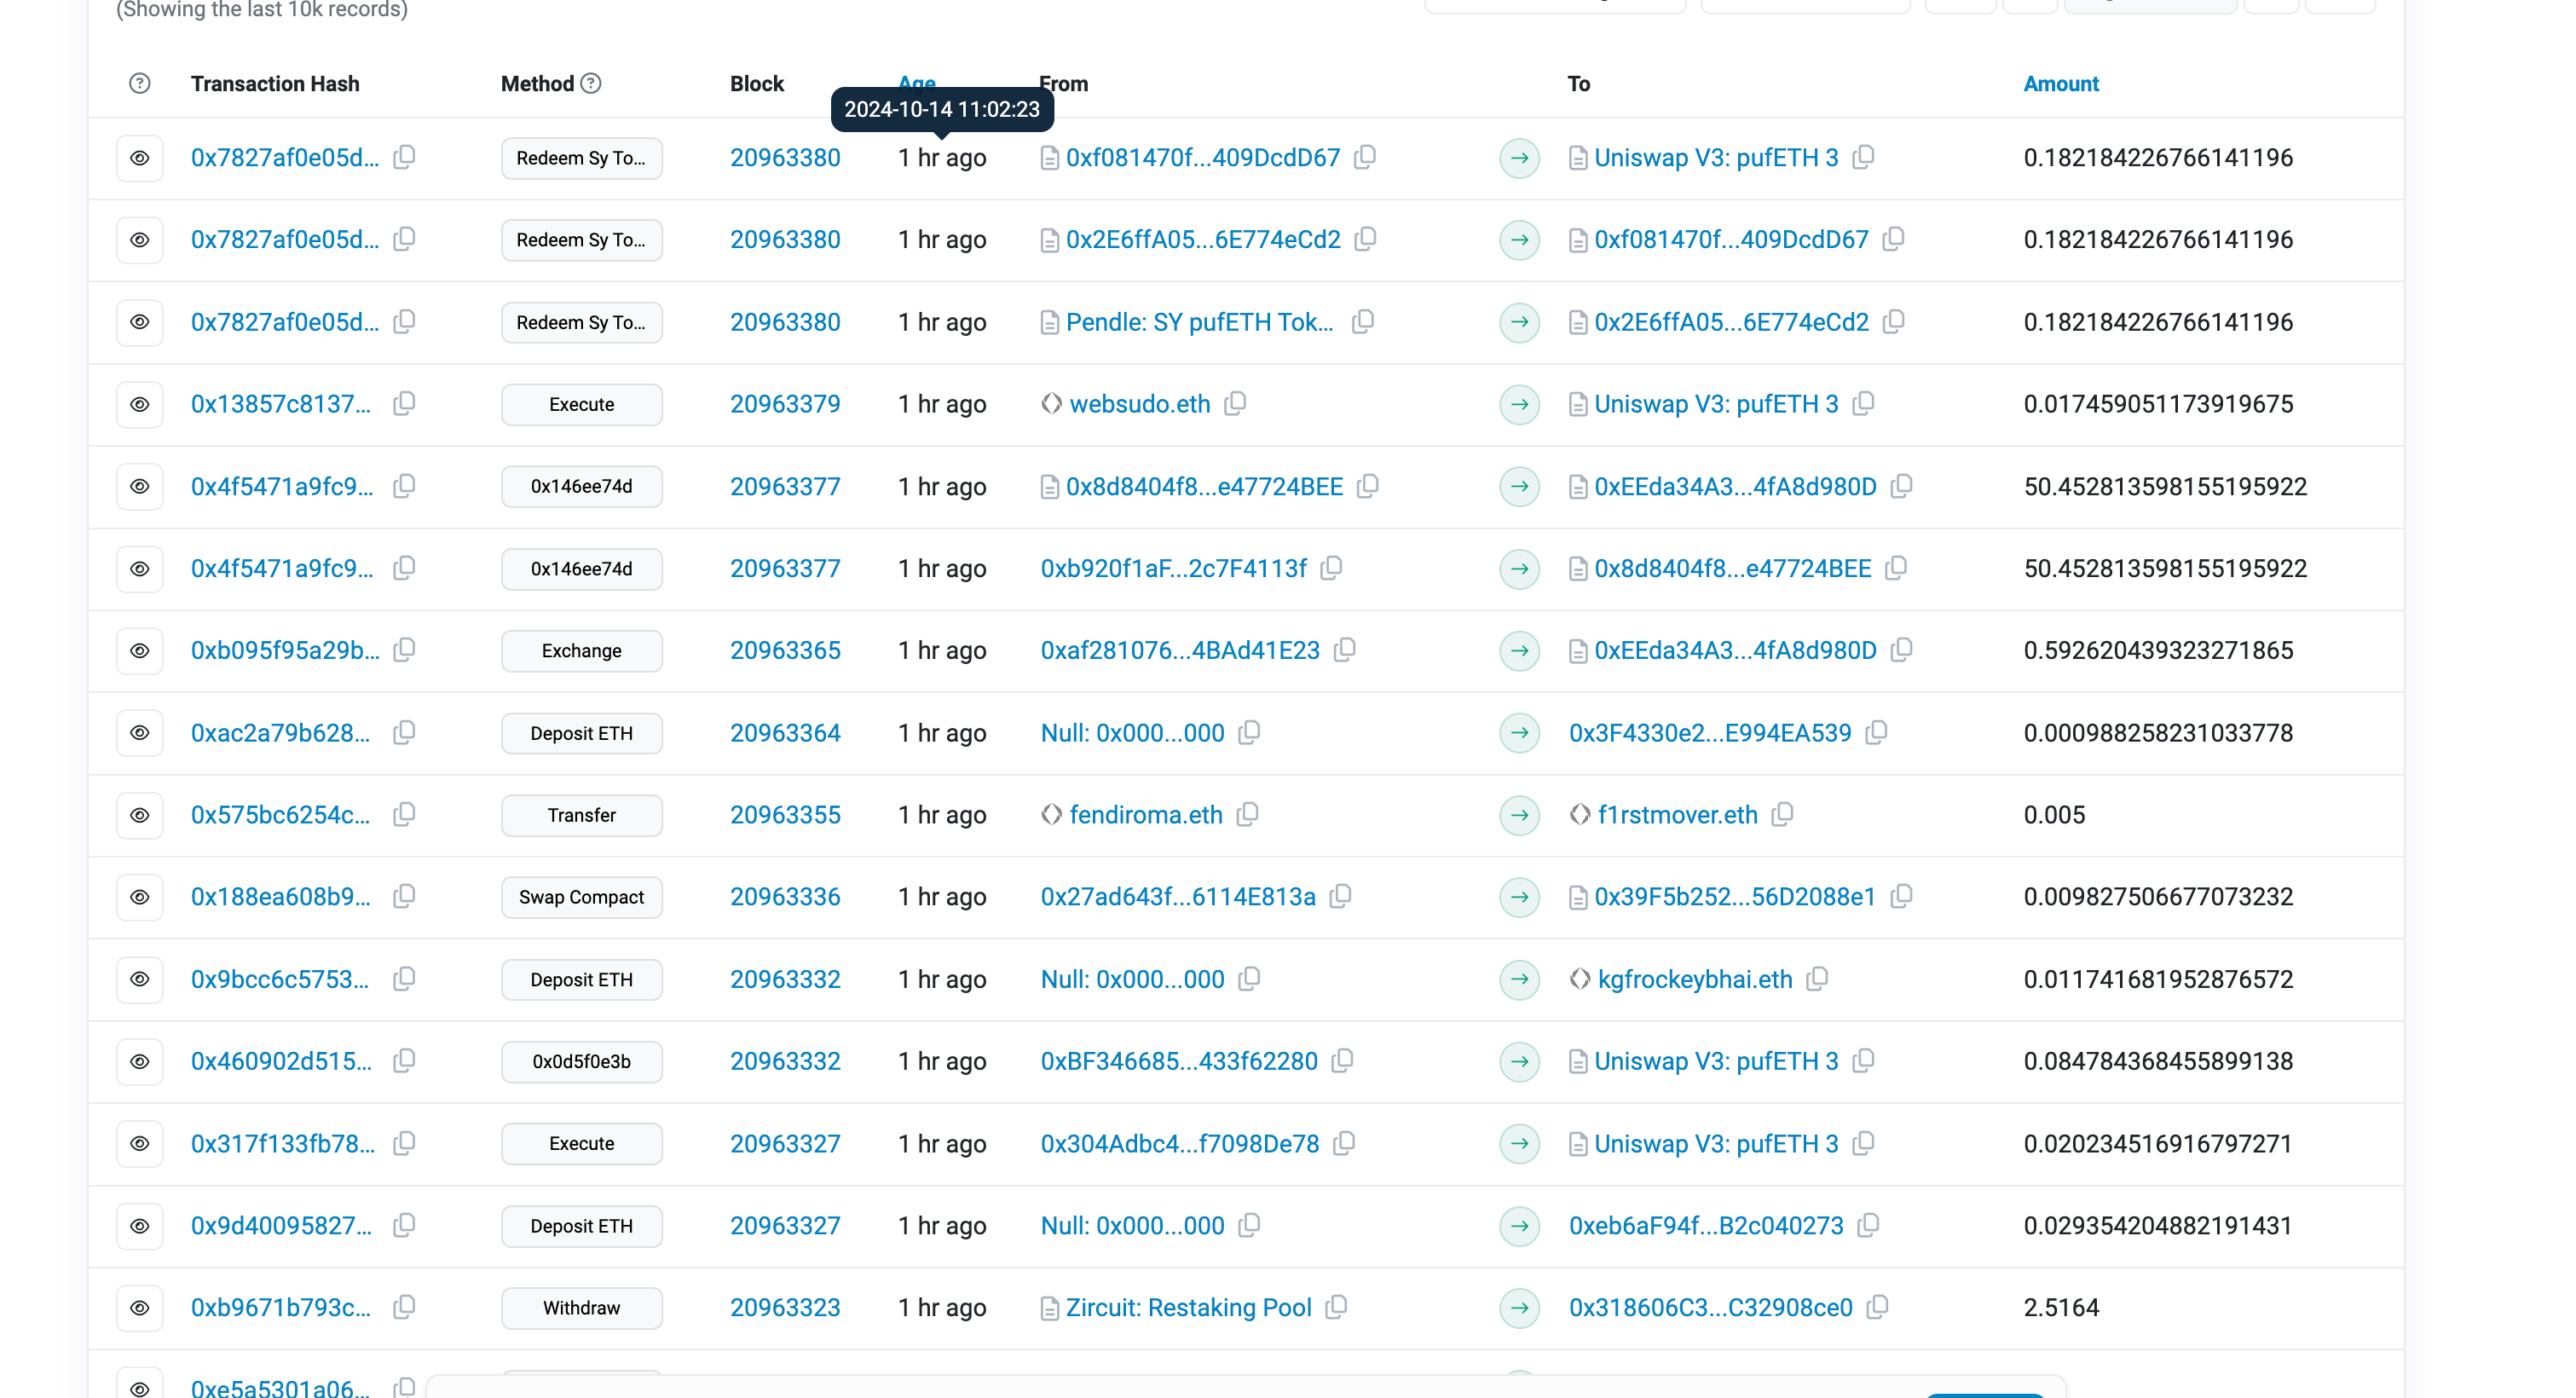The height and width of the screenshot is (1398, 2576).
Task: Copy kgfrockeybhai.eth recipient address
Action: 1817,979
